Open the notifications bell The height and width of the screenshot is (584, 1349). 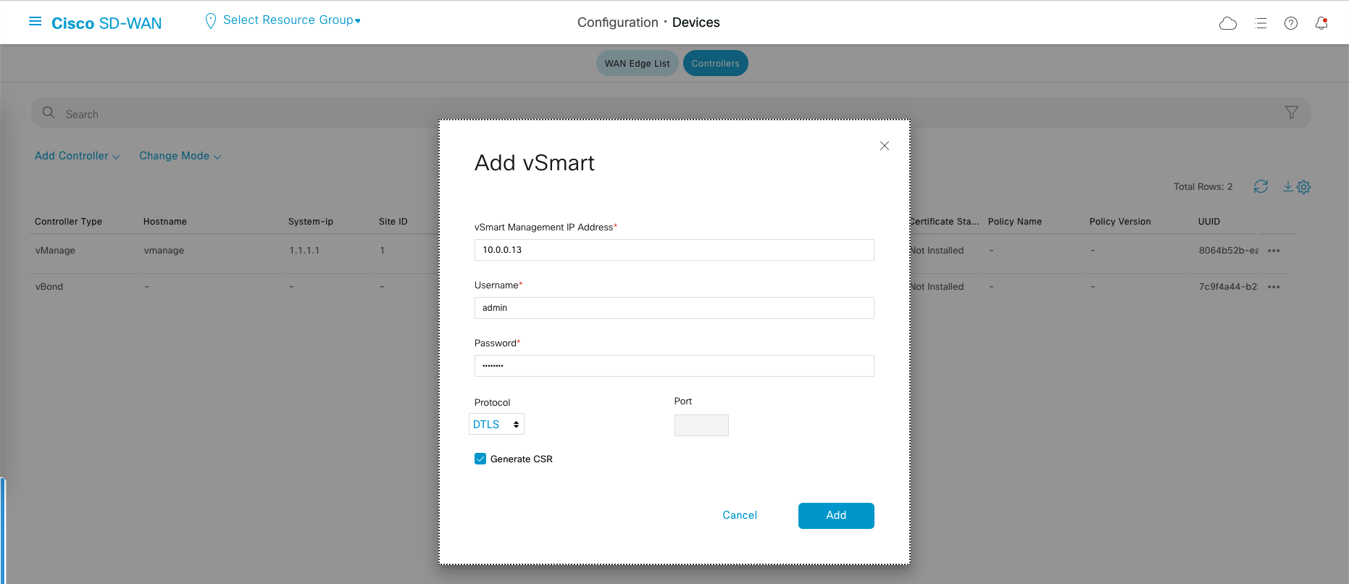(1321, 23)
